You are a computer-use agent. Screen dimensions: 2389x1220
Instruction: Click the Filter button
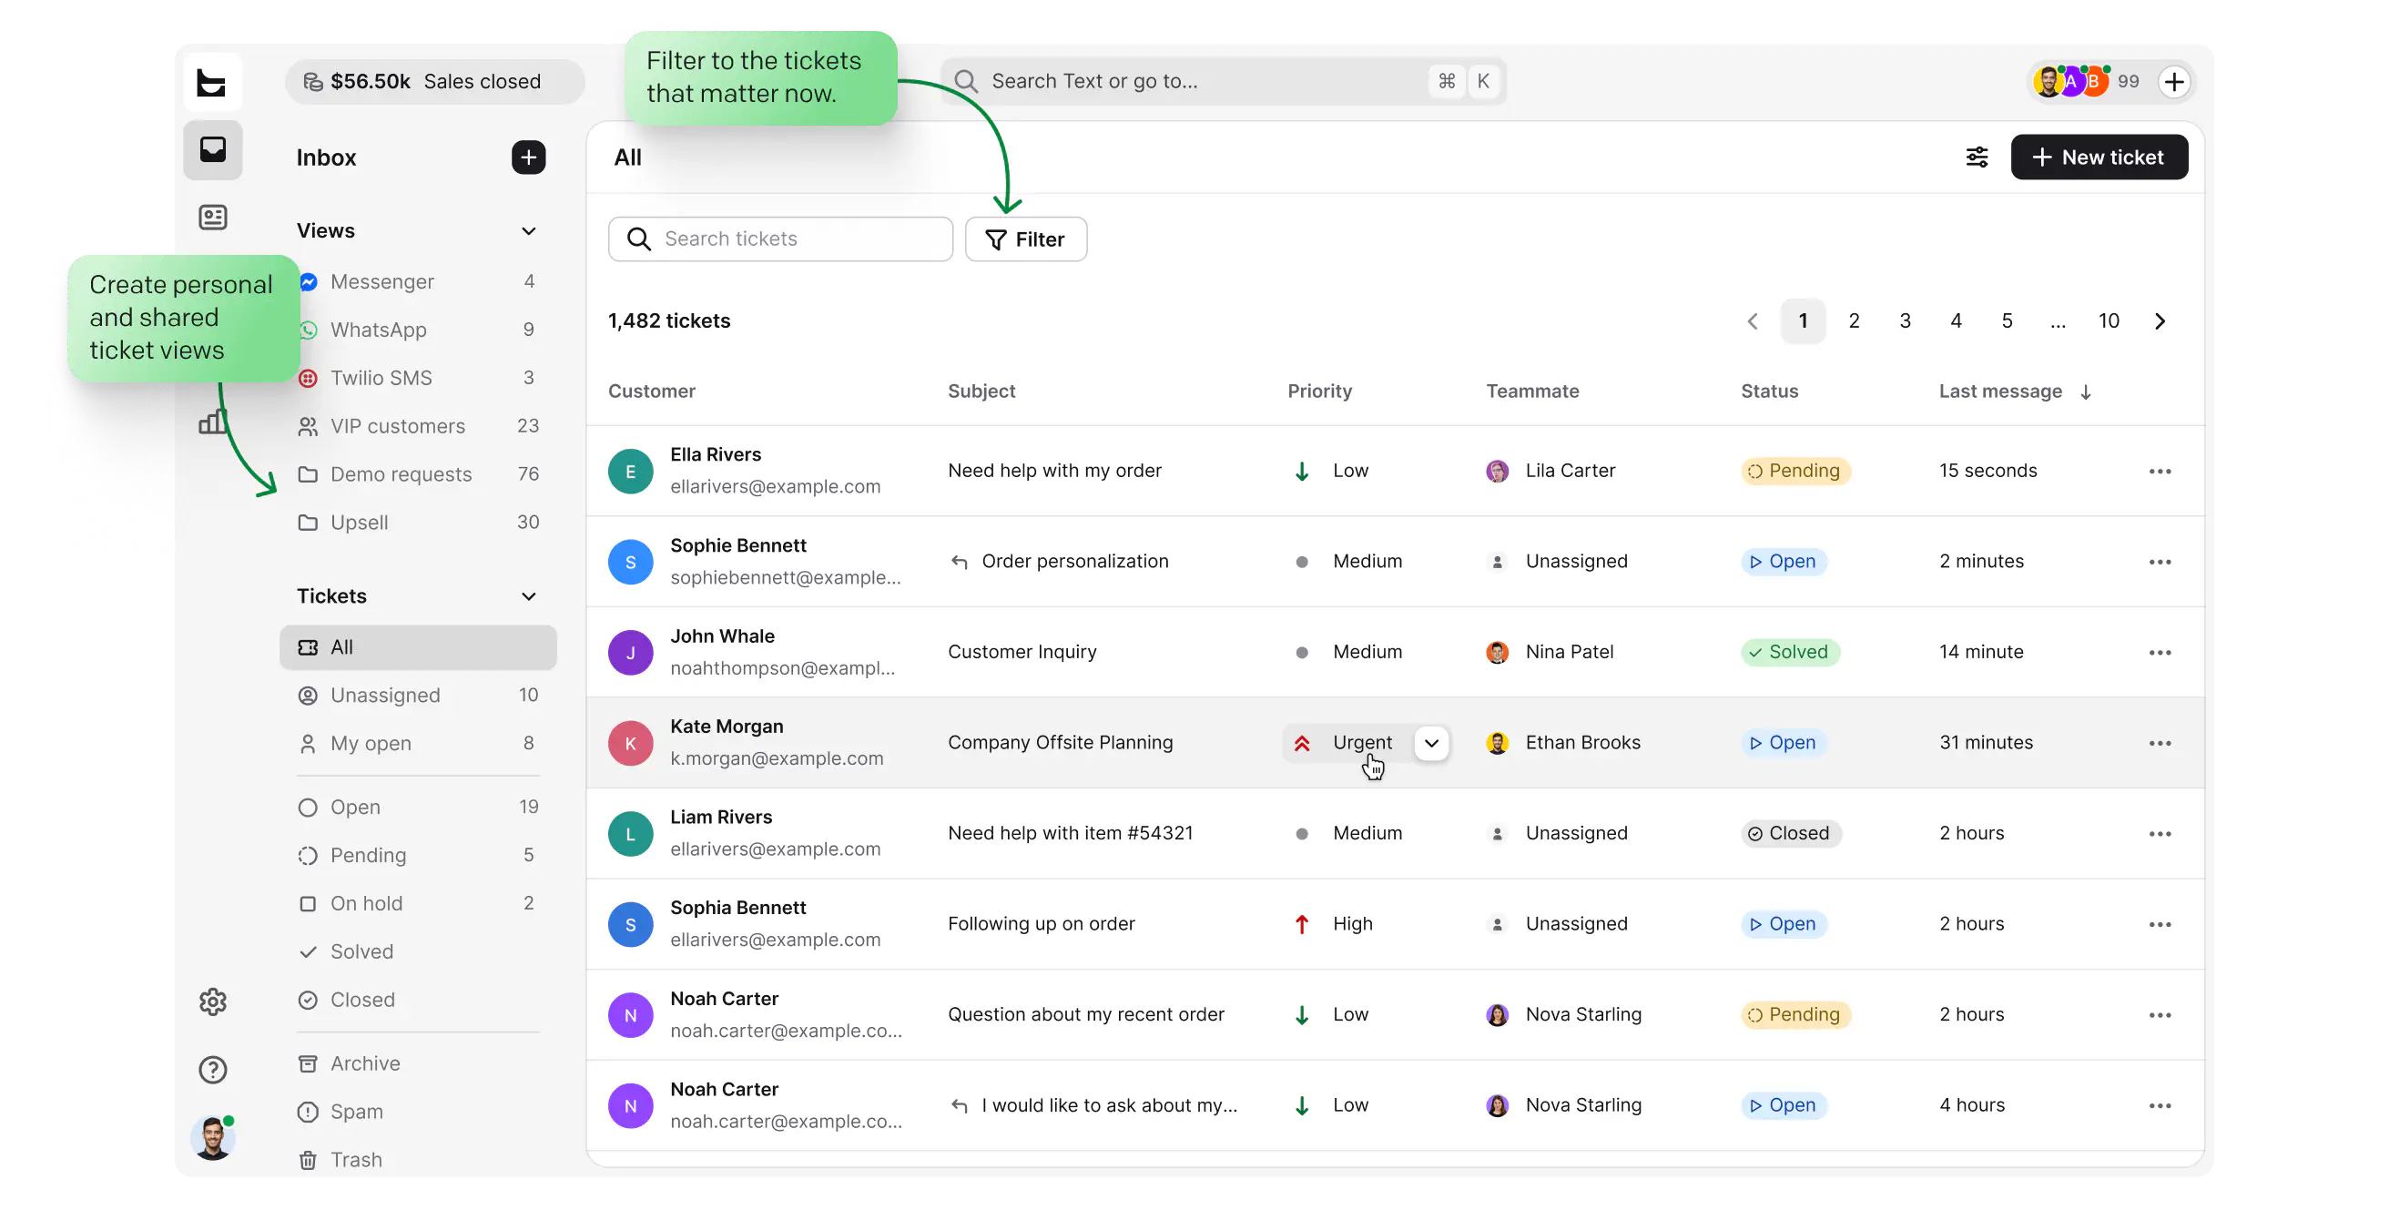pyautogui.click(x=1026, y=239)
